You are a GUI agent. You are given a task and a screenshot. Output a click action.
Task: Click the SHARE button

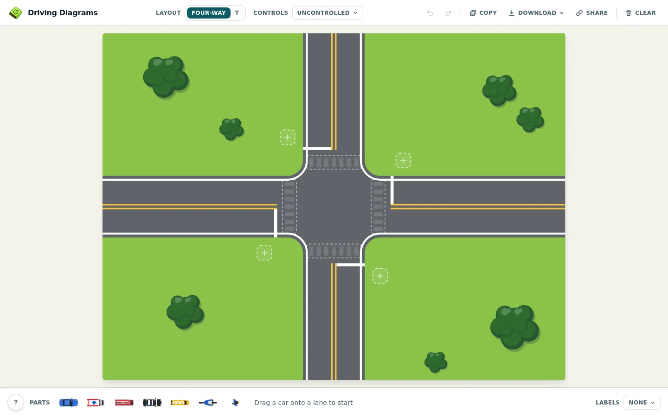[592, 13]
